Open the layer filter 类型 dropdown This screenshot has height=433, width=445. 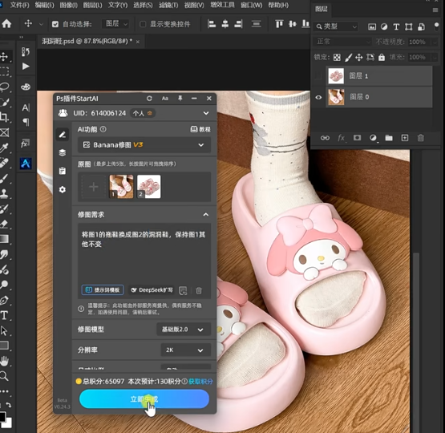pos(336,26)
